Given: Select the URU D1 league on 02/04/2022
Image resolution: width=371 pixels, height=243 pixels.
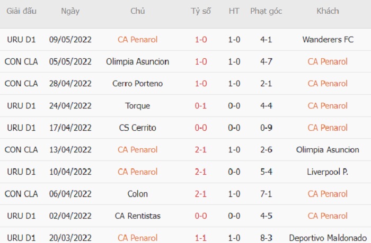Looking at the screenshot, I should pyautogui.click(x=21, y=216).
